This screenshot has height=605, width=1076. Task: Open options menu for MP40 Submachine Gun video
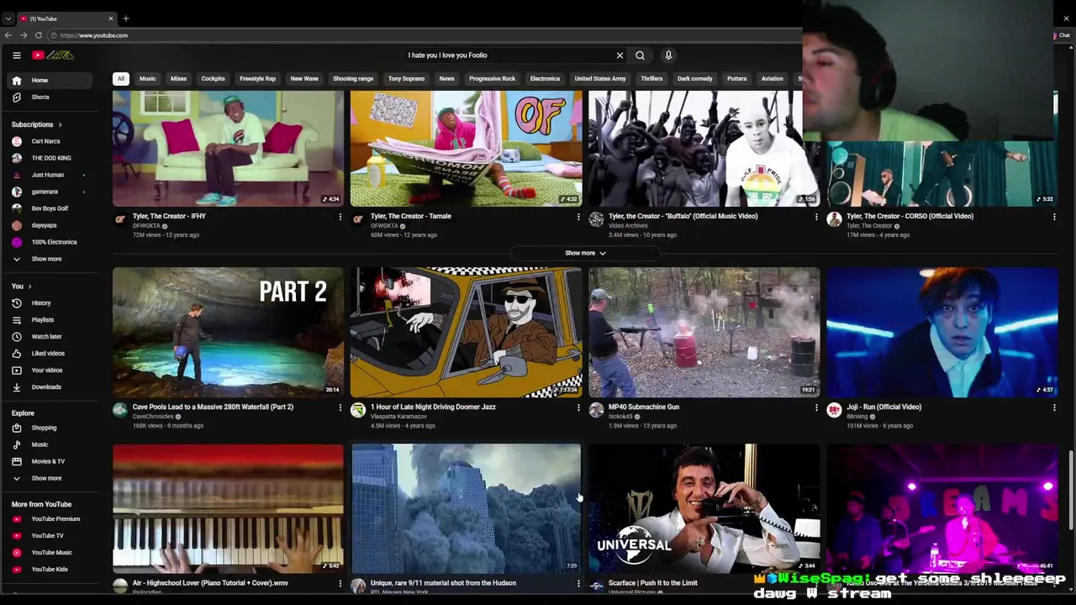(x=815, y=408)
